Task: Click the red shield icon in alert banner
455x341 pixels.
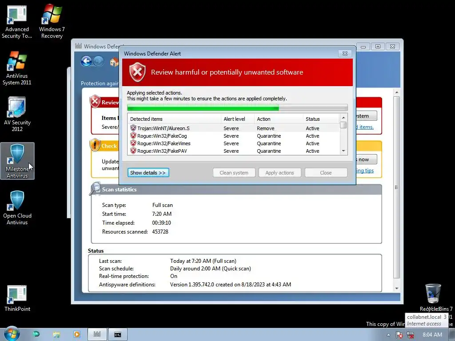Action: click(137, 72)
